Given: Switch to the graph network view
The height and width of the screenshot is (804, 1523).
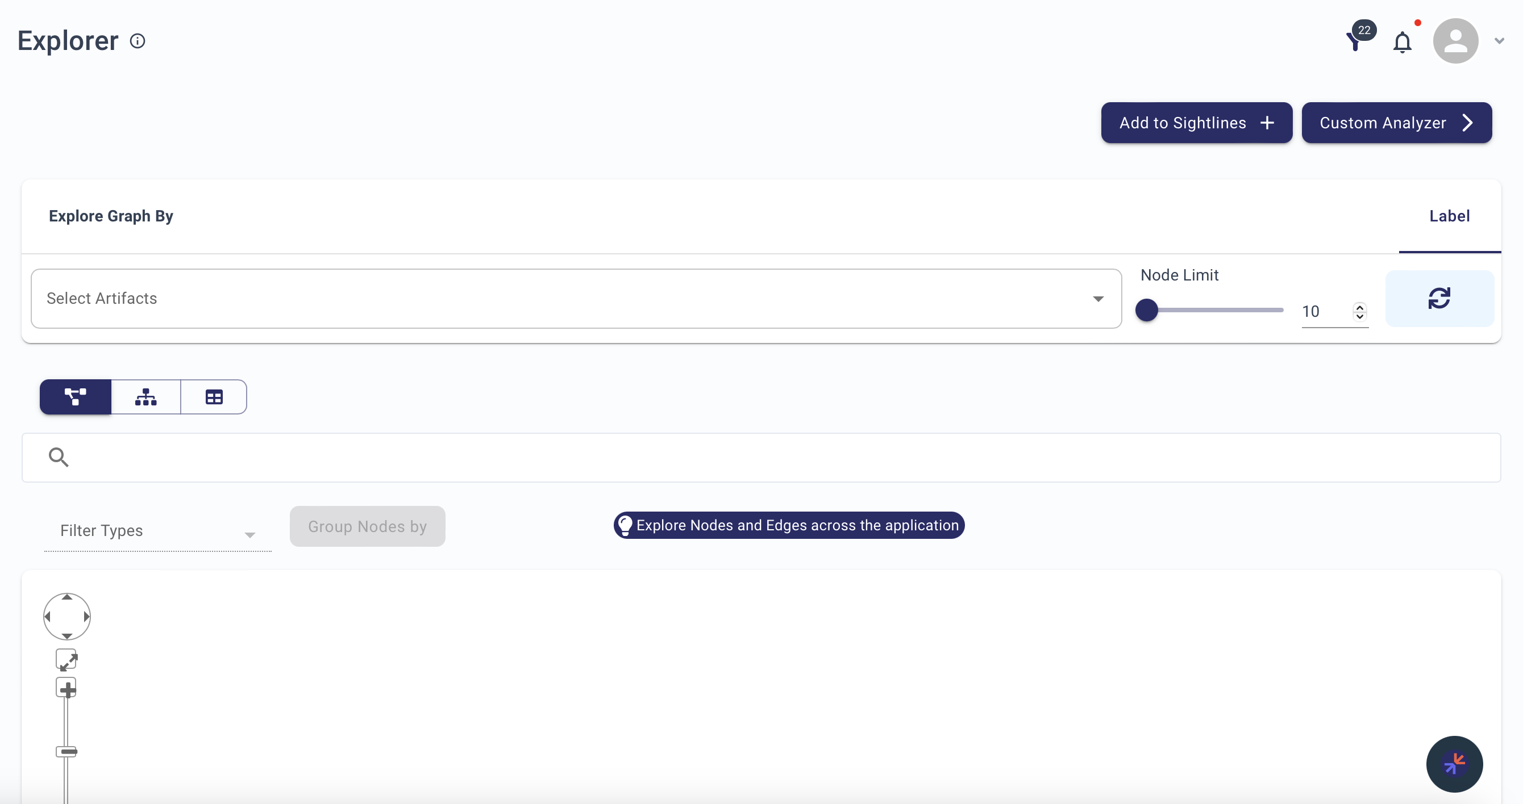Looking at the screenshot, I should tap(76, 397).
